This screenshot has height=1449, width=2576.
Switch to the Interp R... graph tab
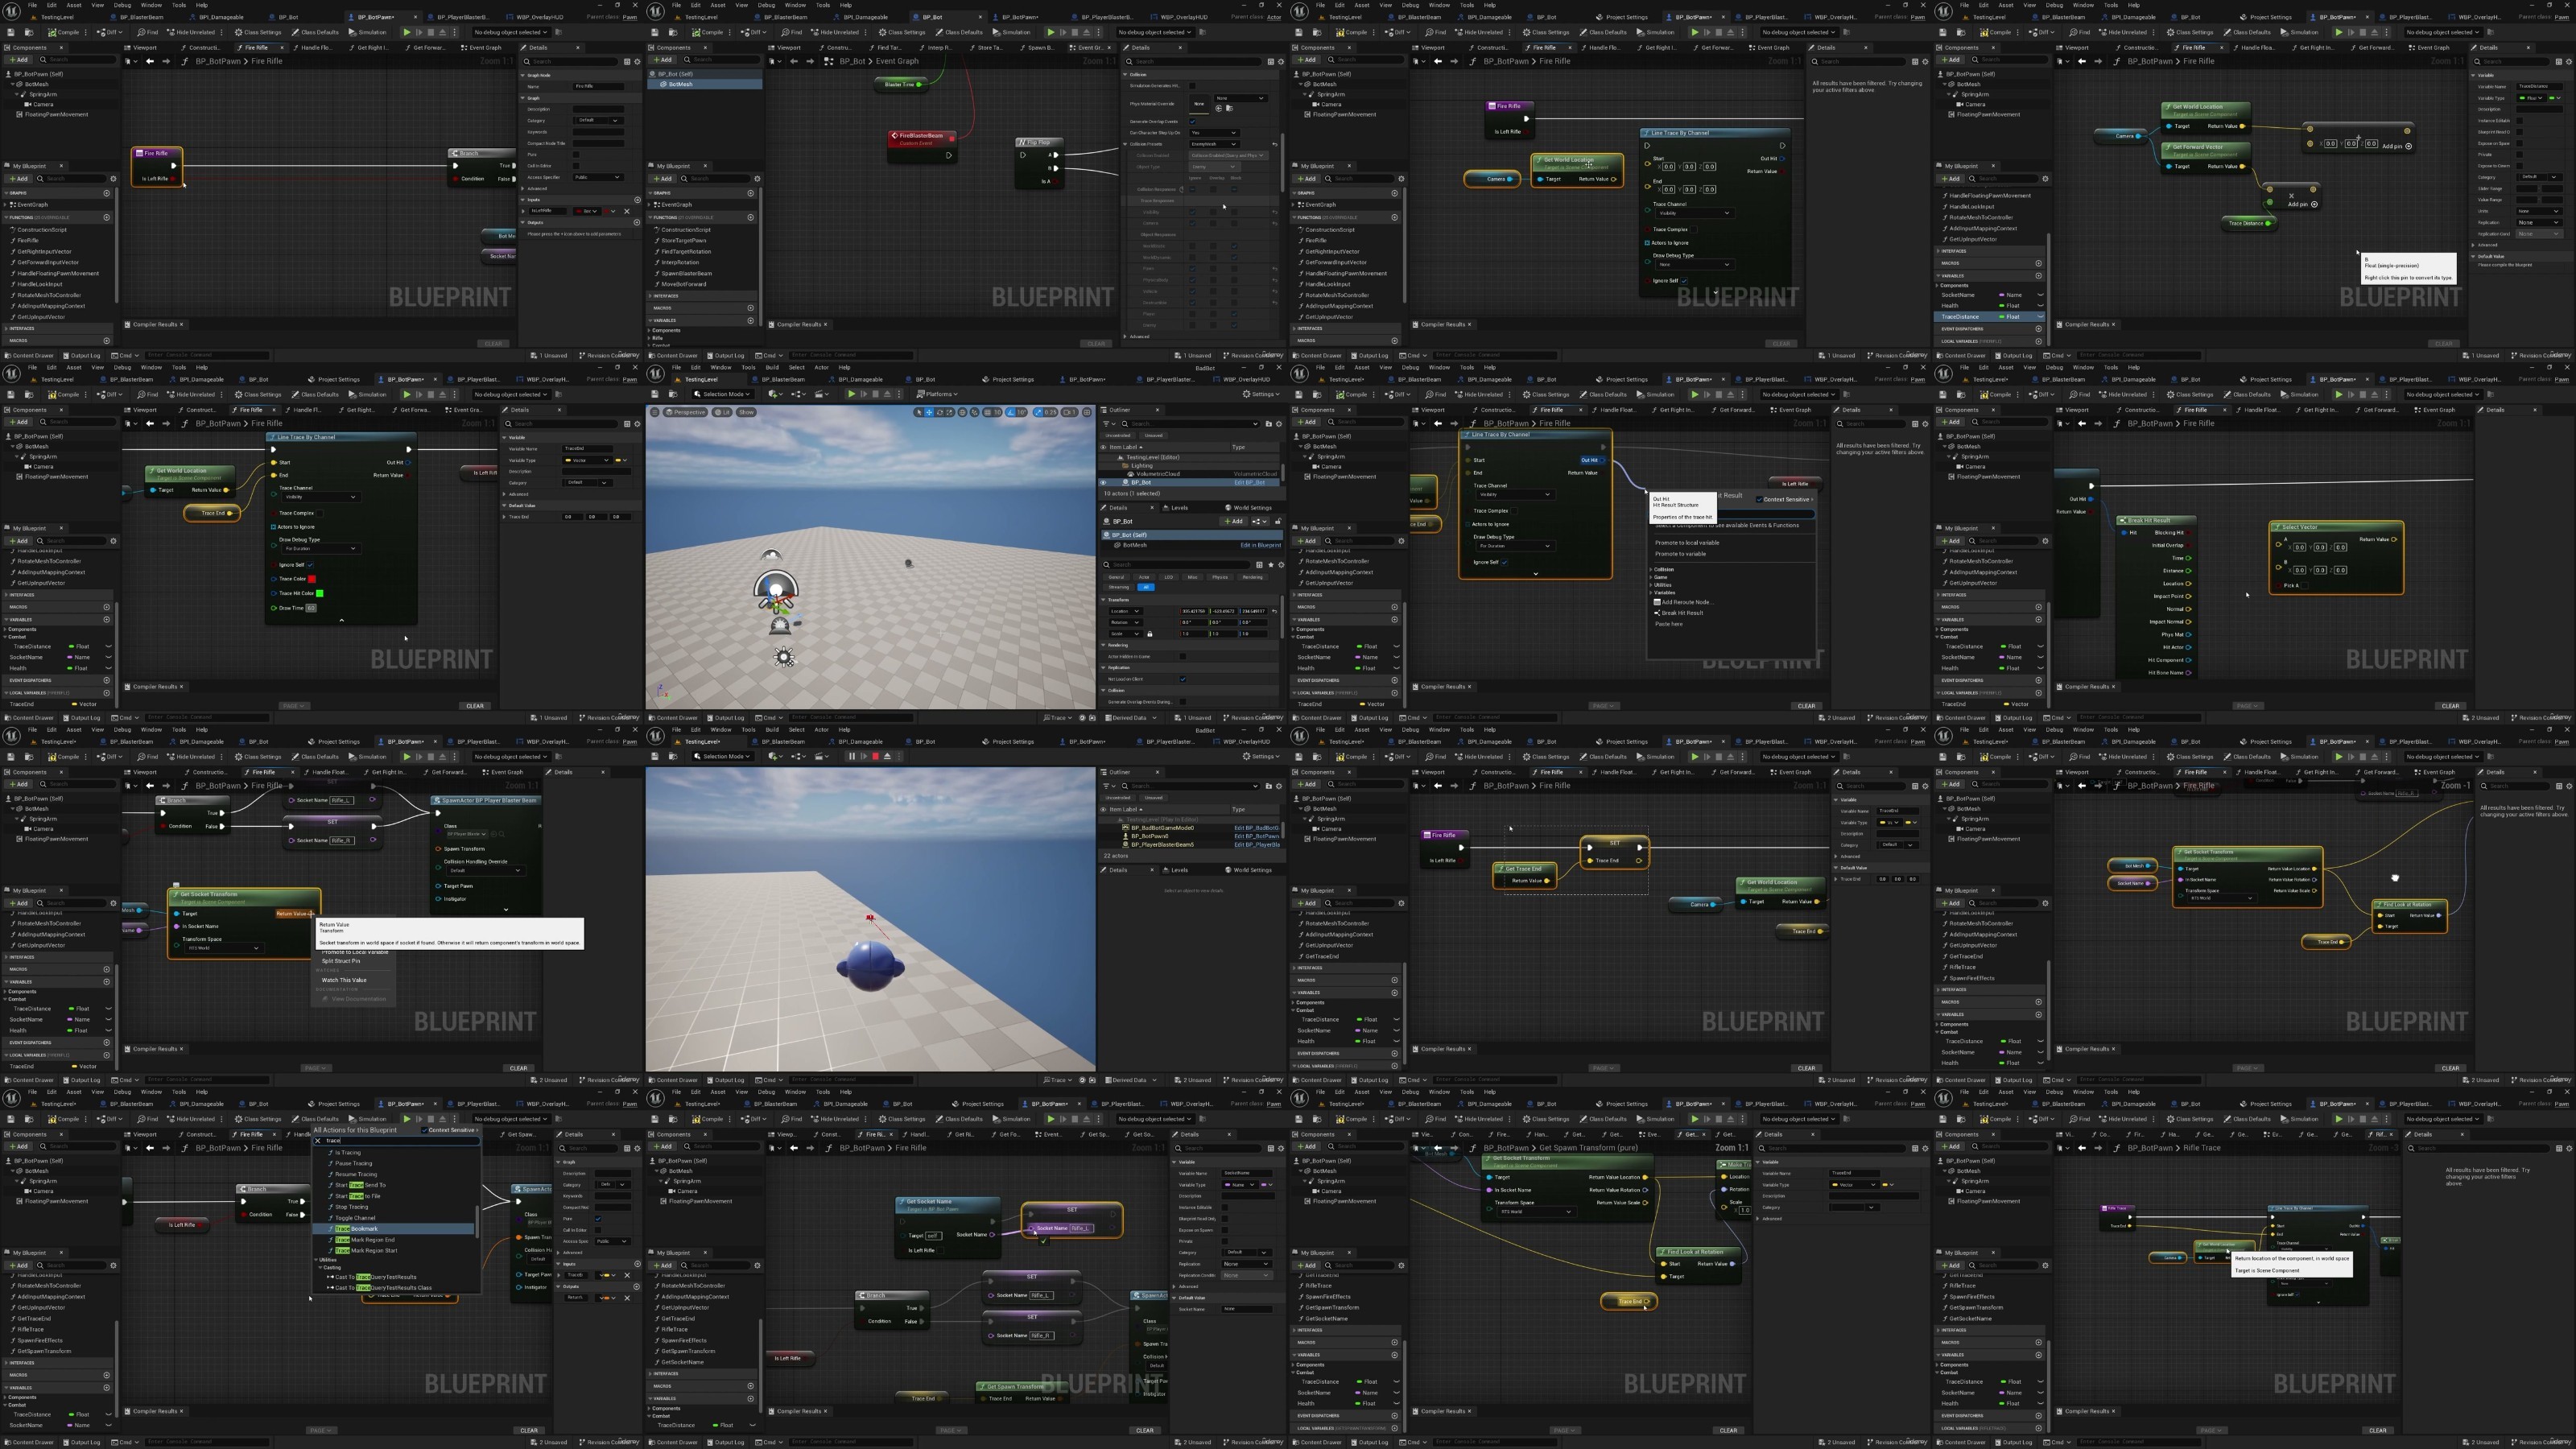click(x=938, y=47)
